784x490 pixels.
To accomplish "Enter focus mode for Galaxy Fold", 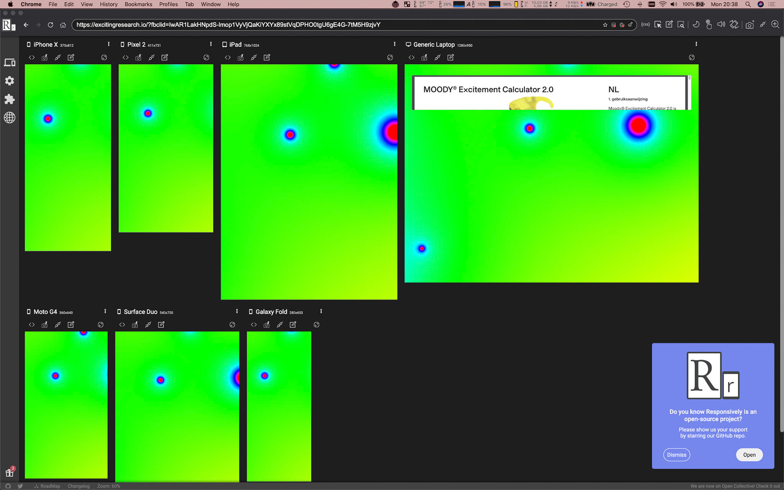I will 316,325.
